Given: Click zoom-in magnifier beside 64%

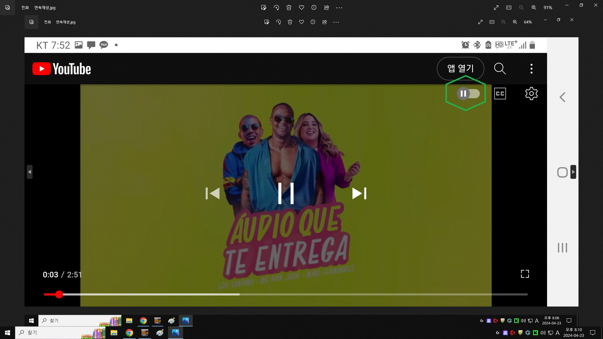Looking at the screenshot, I should 515,22.
